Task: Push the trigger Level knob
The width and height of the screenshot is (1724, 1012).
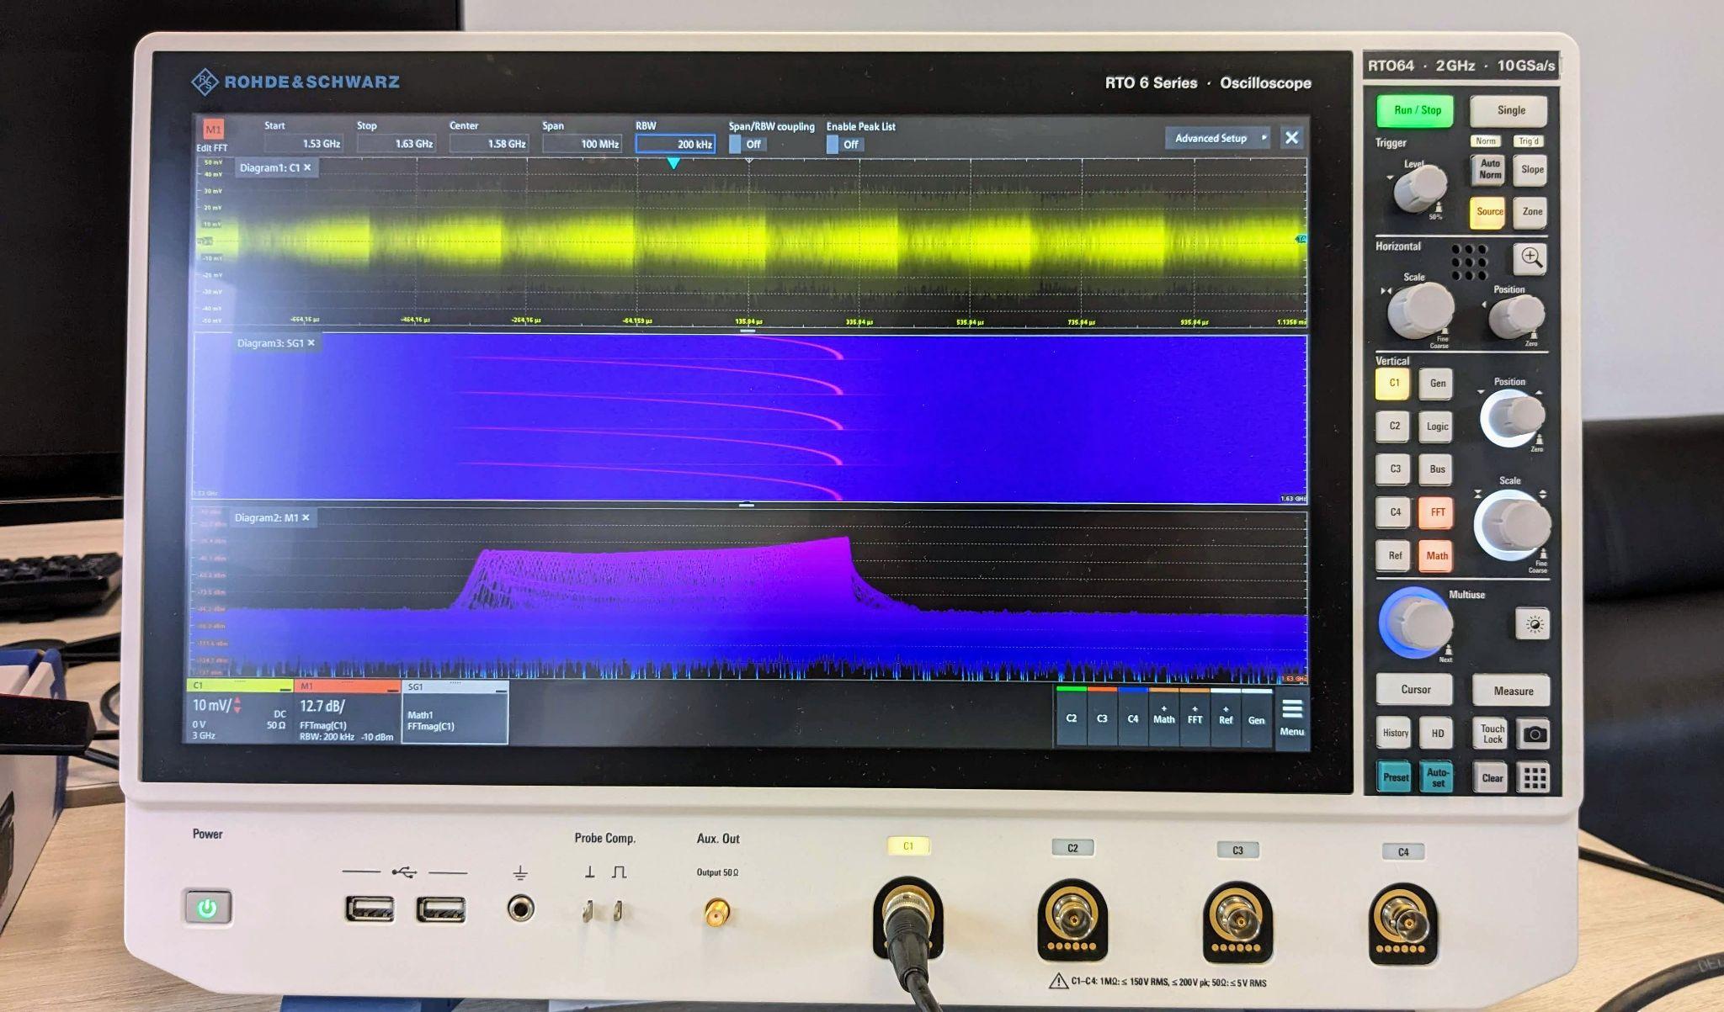Action: pyautogui.click(x=1419, y=188)
